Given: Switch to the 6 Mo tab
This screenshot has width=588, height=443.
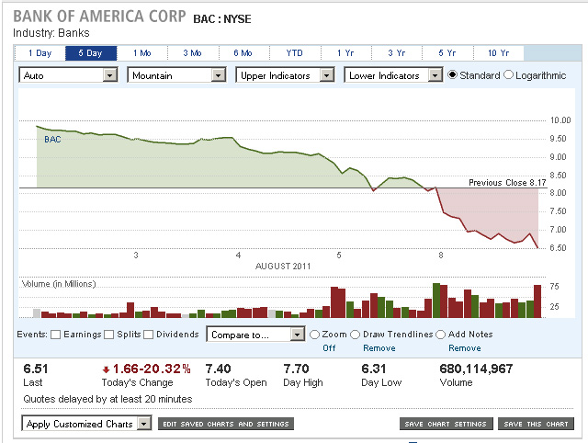Looking at the screenshot, I should pyautogui.click(x=243, y=53).
